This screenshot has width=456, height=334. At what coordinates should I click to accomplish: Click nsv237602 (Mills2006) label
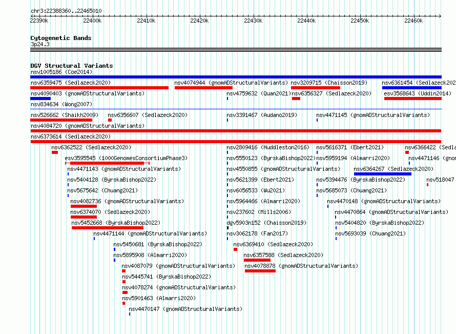pyautogui.click(x=259, y=212)
